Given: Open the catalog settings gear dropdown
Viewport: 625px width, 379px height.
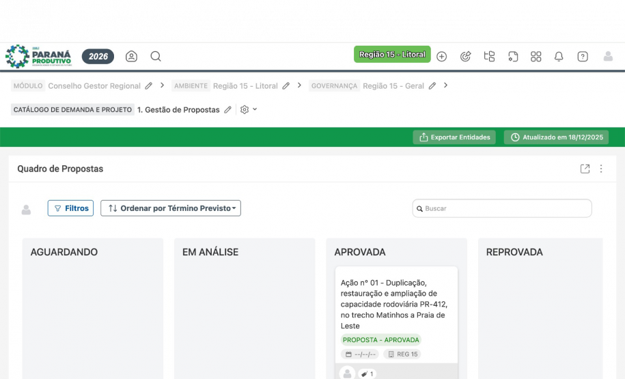Looking at the screenshot, I should 249,109.
